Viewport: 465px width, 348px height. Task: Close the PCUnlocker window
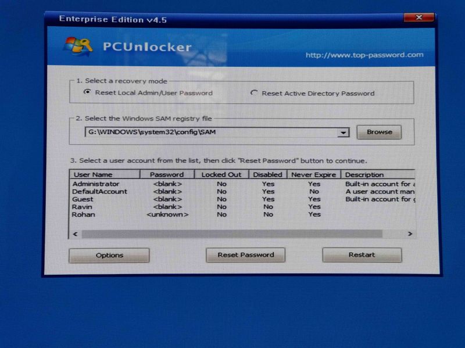point(419,17)
